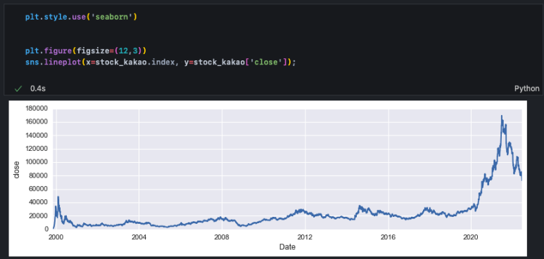
Task: Click the close y-axis label on the chart
Action: (16, 169)
